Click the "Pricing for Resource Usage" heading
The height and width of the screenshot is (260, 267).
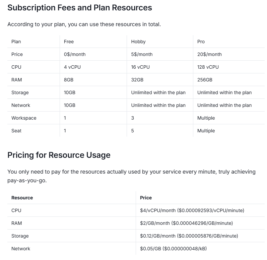(59, 155)
